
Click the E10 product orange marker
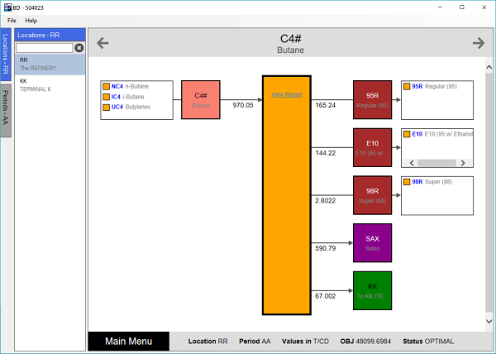406,133
